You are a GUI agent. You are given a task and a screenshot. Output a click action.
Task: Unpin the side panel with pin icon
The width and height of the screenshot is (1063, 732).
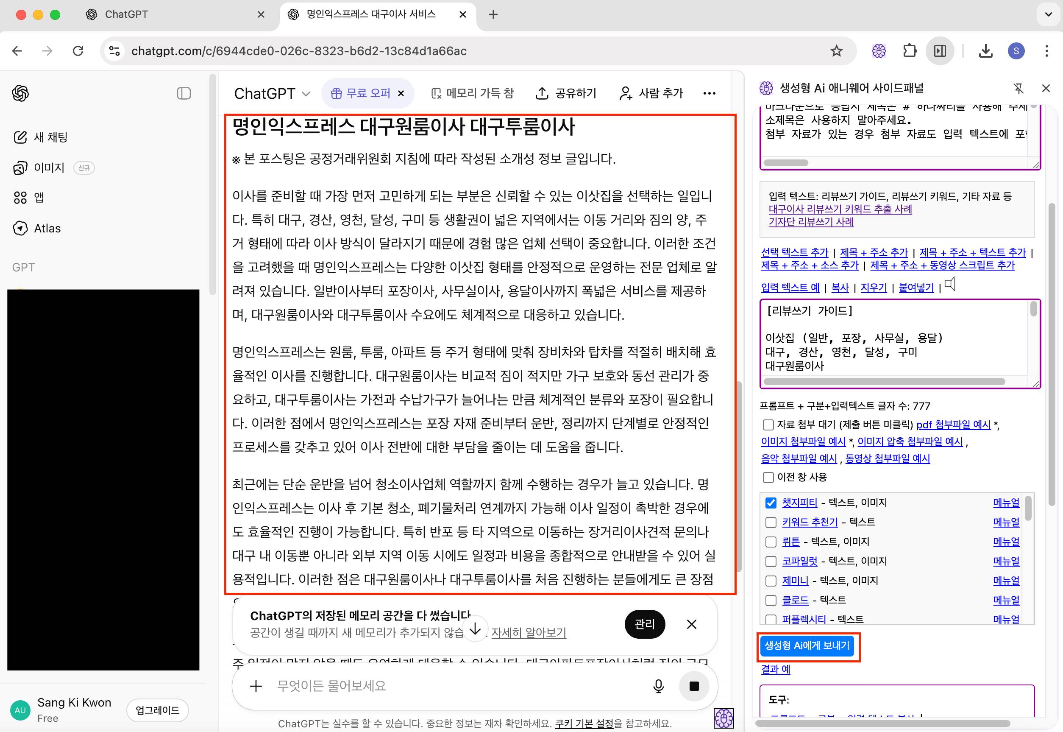coord(1018,88)
